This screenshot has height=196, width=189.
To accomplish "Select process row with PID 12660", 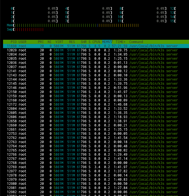I will click(96, 125).
